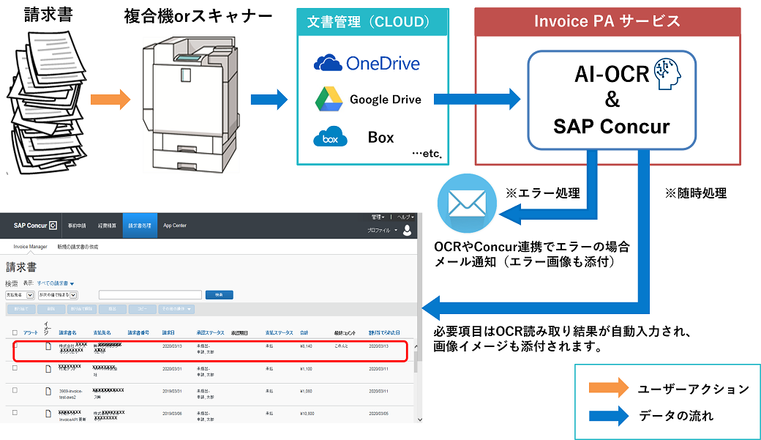Click the OneDrive cloud logo
Viewport: 761px width, 440px height.
(x=328, y=63)
